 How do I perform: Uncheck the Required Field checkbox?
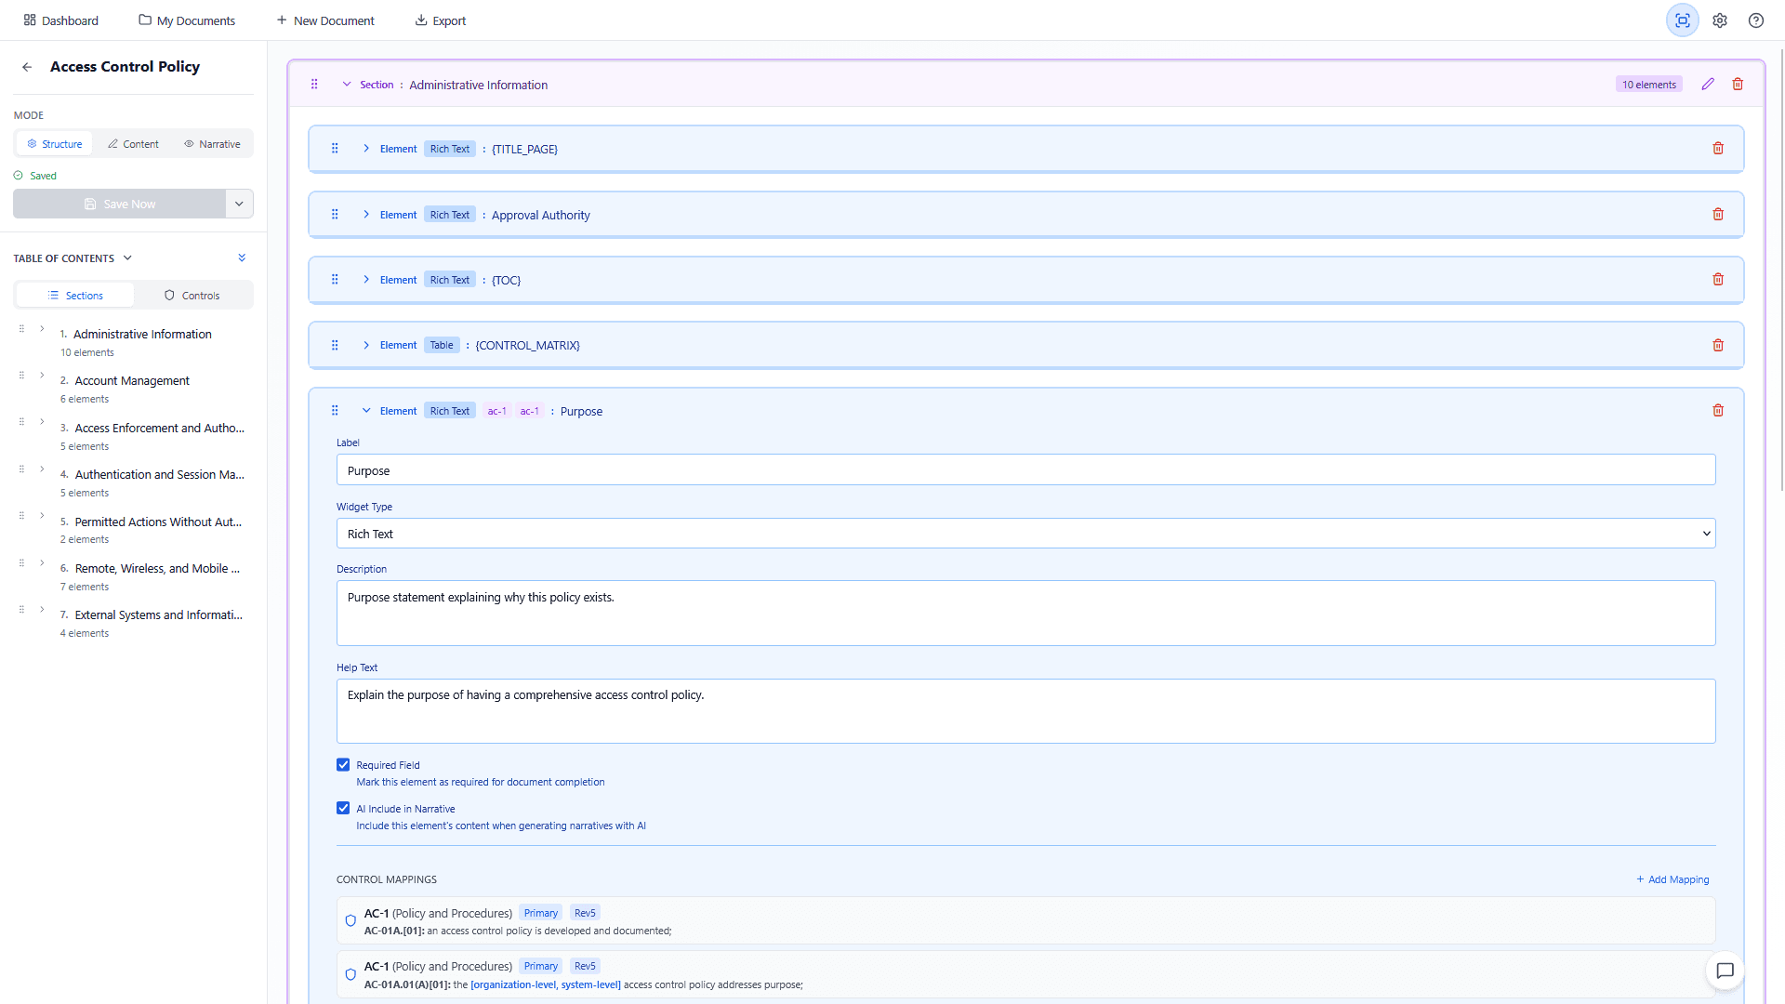[343, 764]
